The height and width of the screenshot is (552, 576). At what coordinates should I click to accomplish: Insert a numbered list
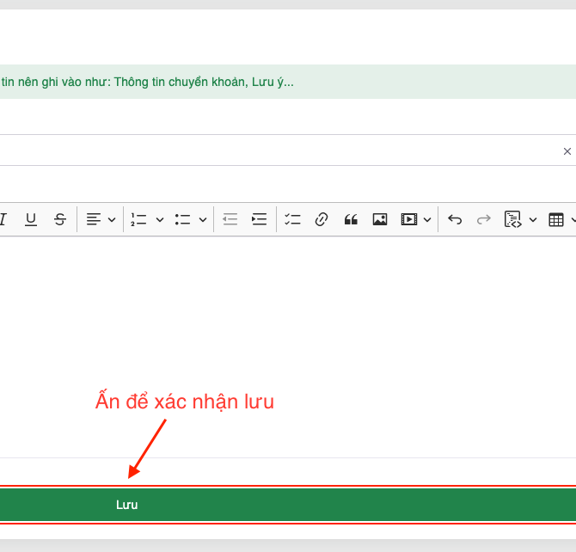pos(138,219)
